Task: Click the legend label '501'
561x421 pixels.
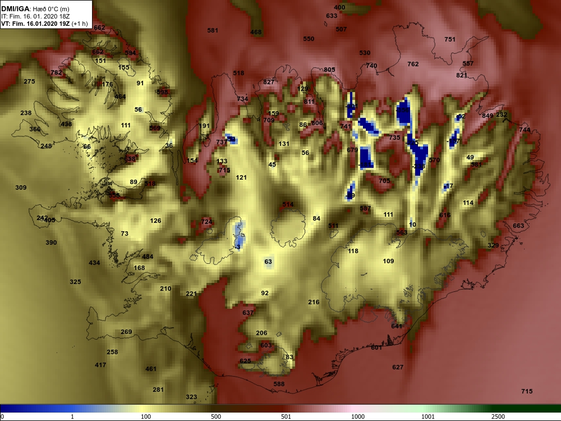Action: pyautogui.click(x=286, y=417)
